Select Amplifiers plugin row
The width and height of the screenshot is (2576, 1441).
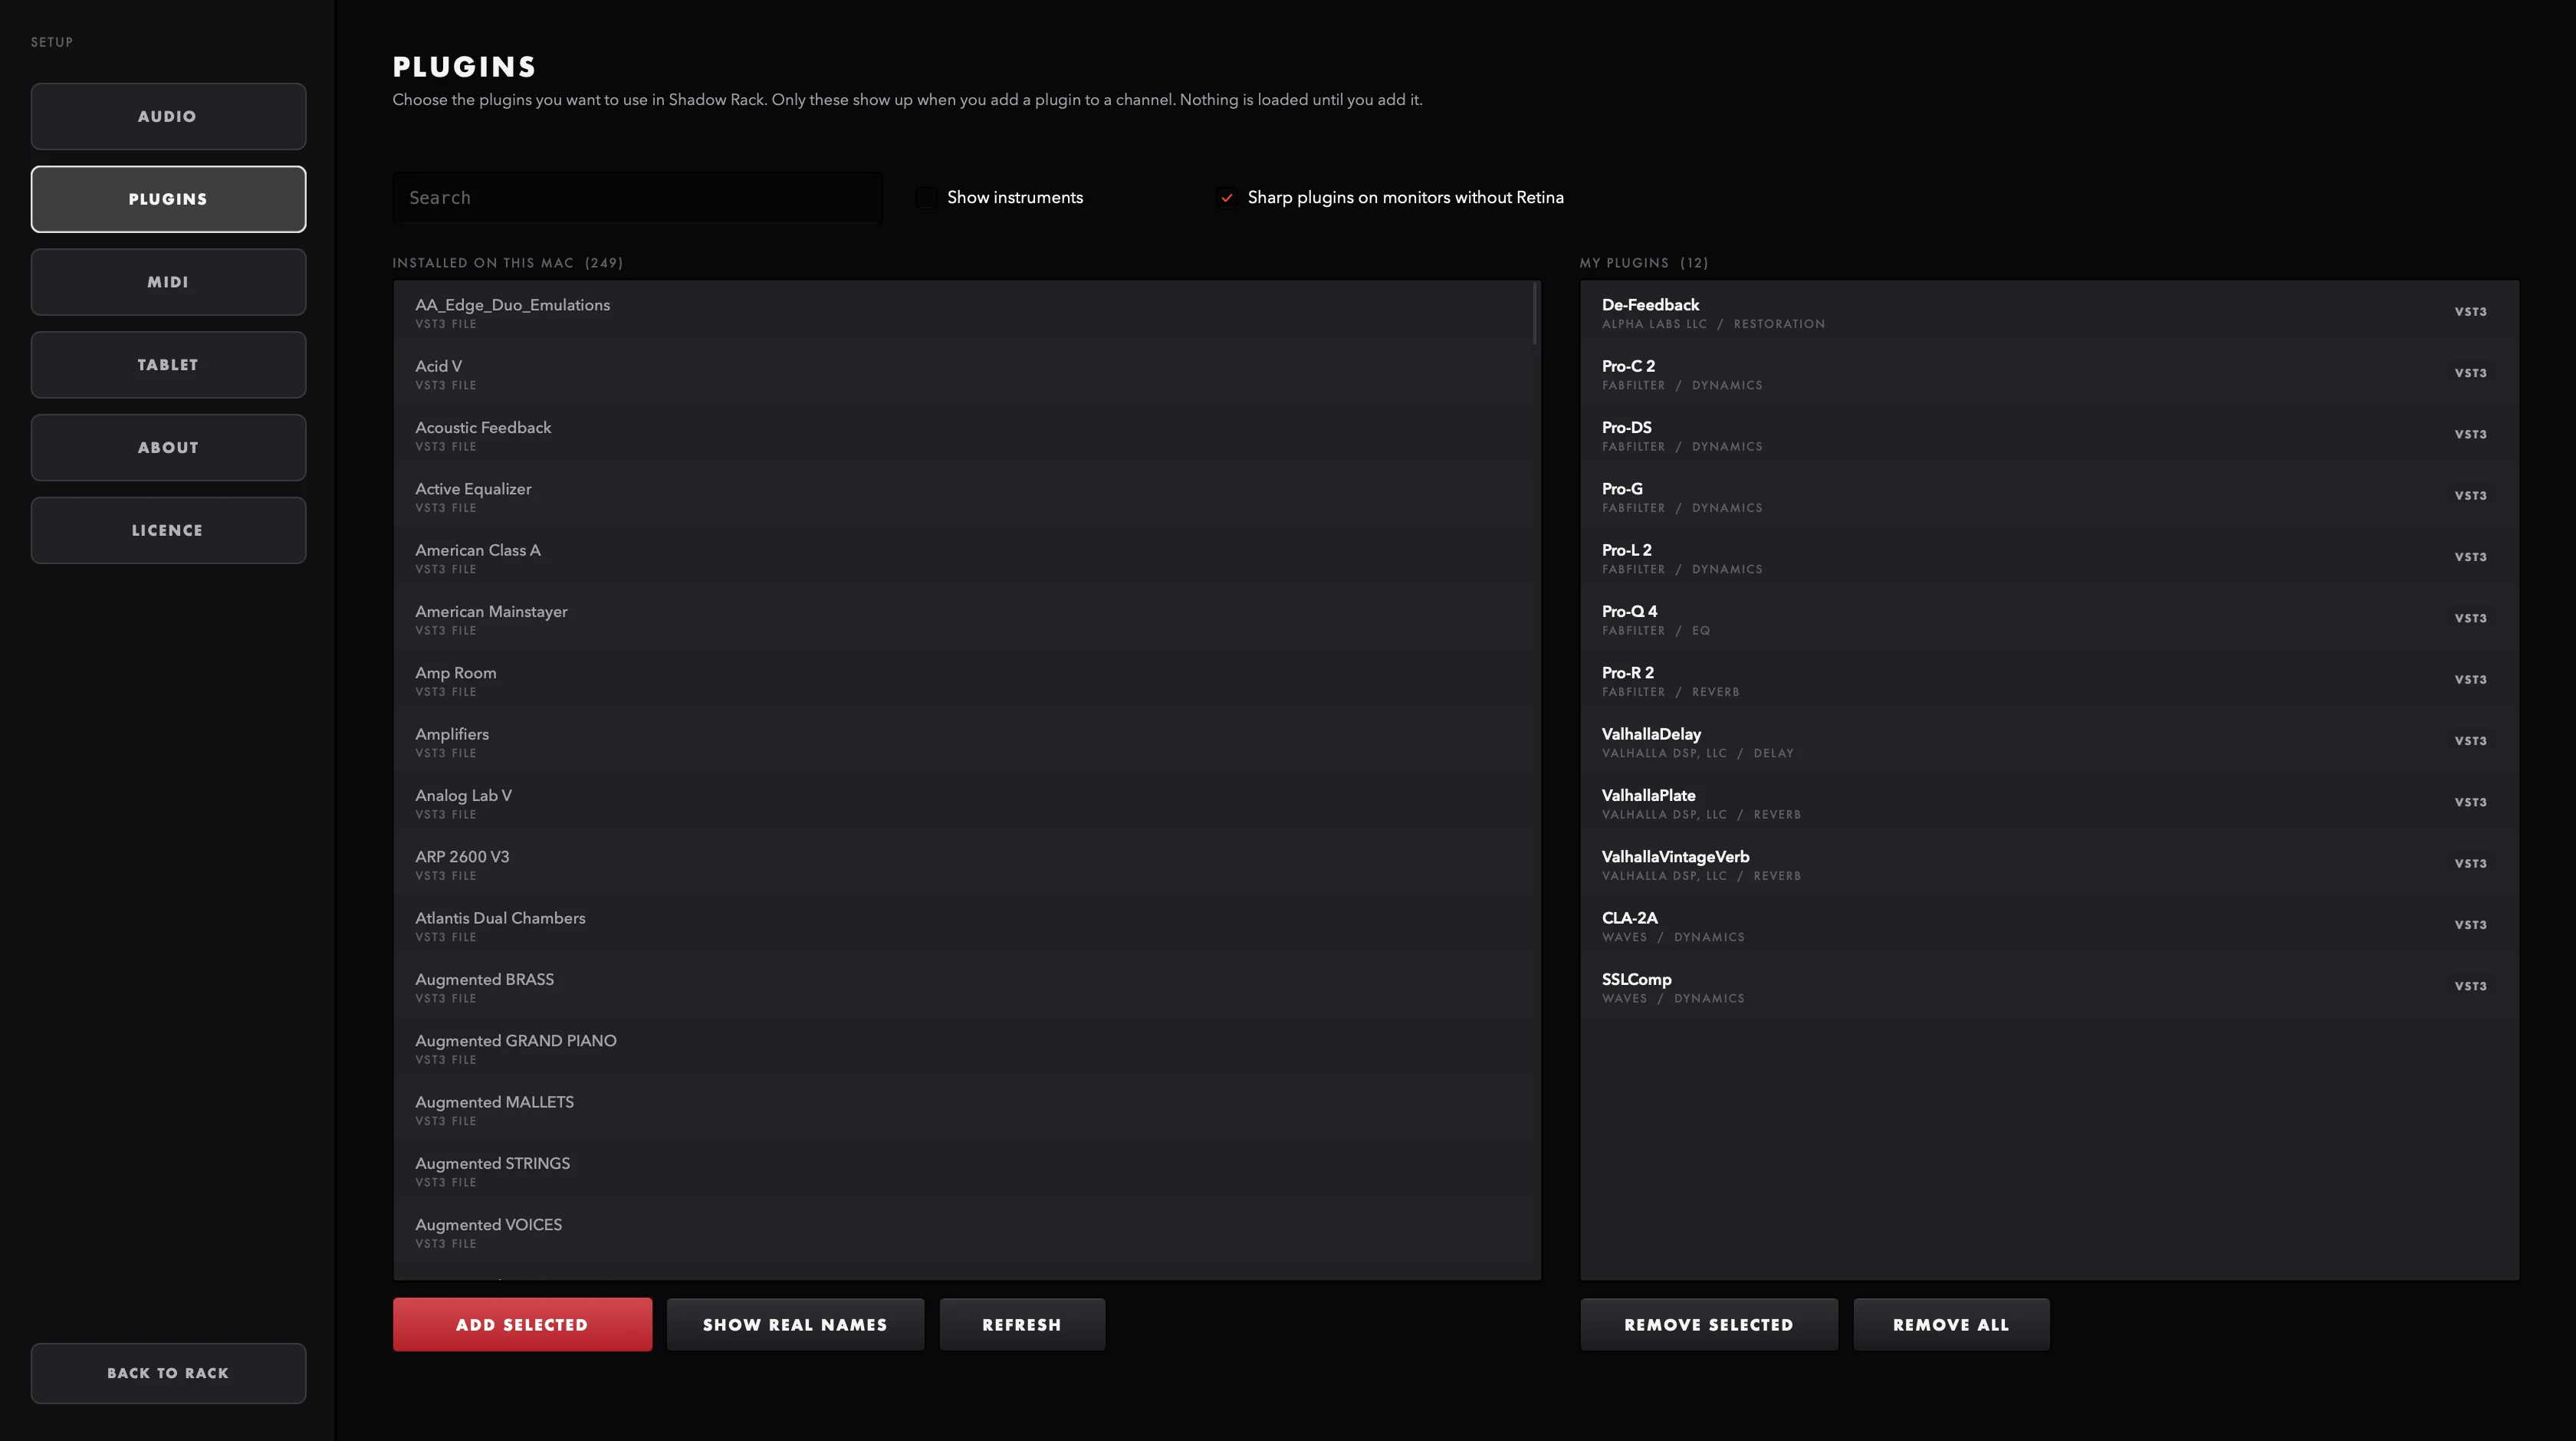(962, 742)
